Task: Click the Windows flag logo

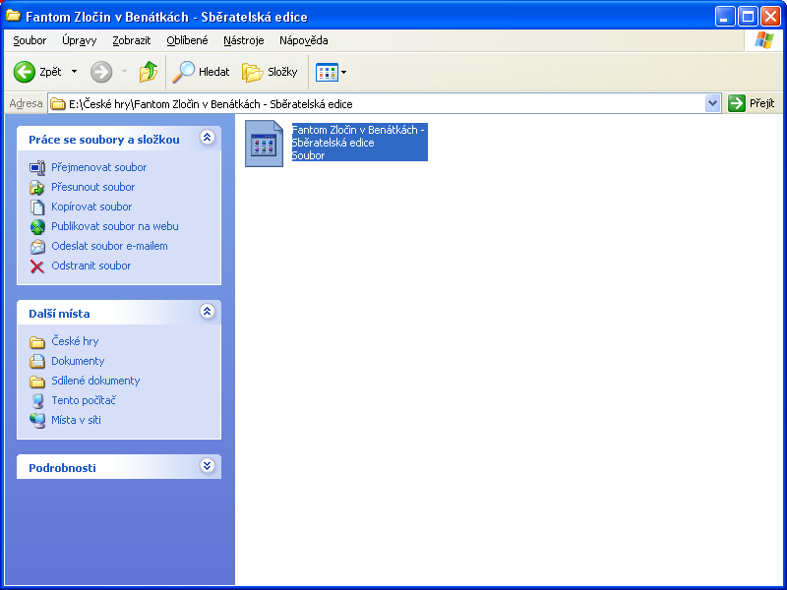Action: pos(764,40)
